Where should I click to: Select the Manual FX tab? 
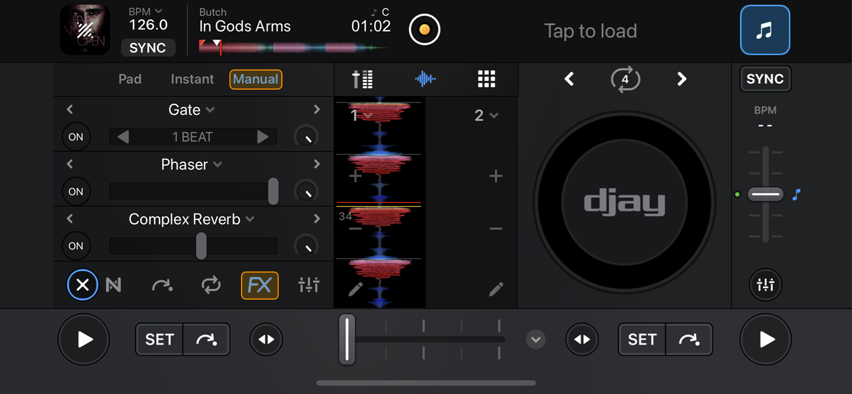click(255, 79)
